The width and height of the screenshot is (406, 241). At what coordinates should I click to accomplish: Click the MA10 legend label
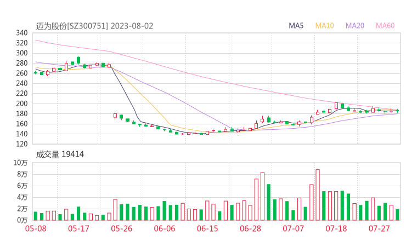pos(324,26)
